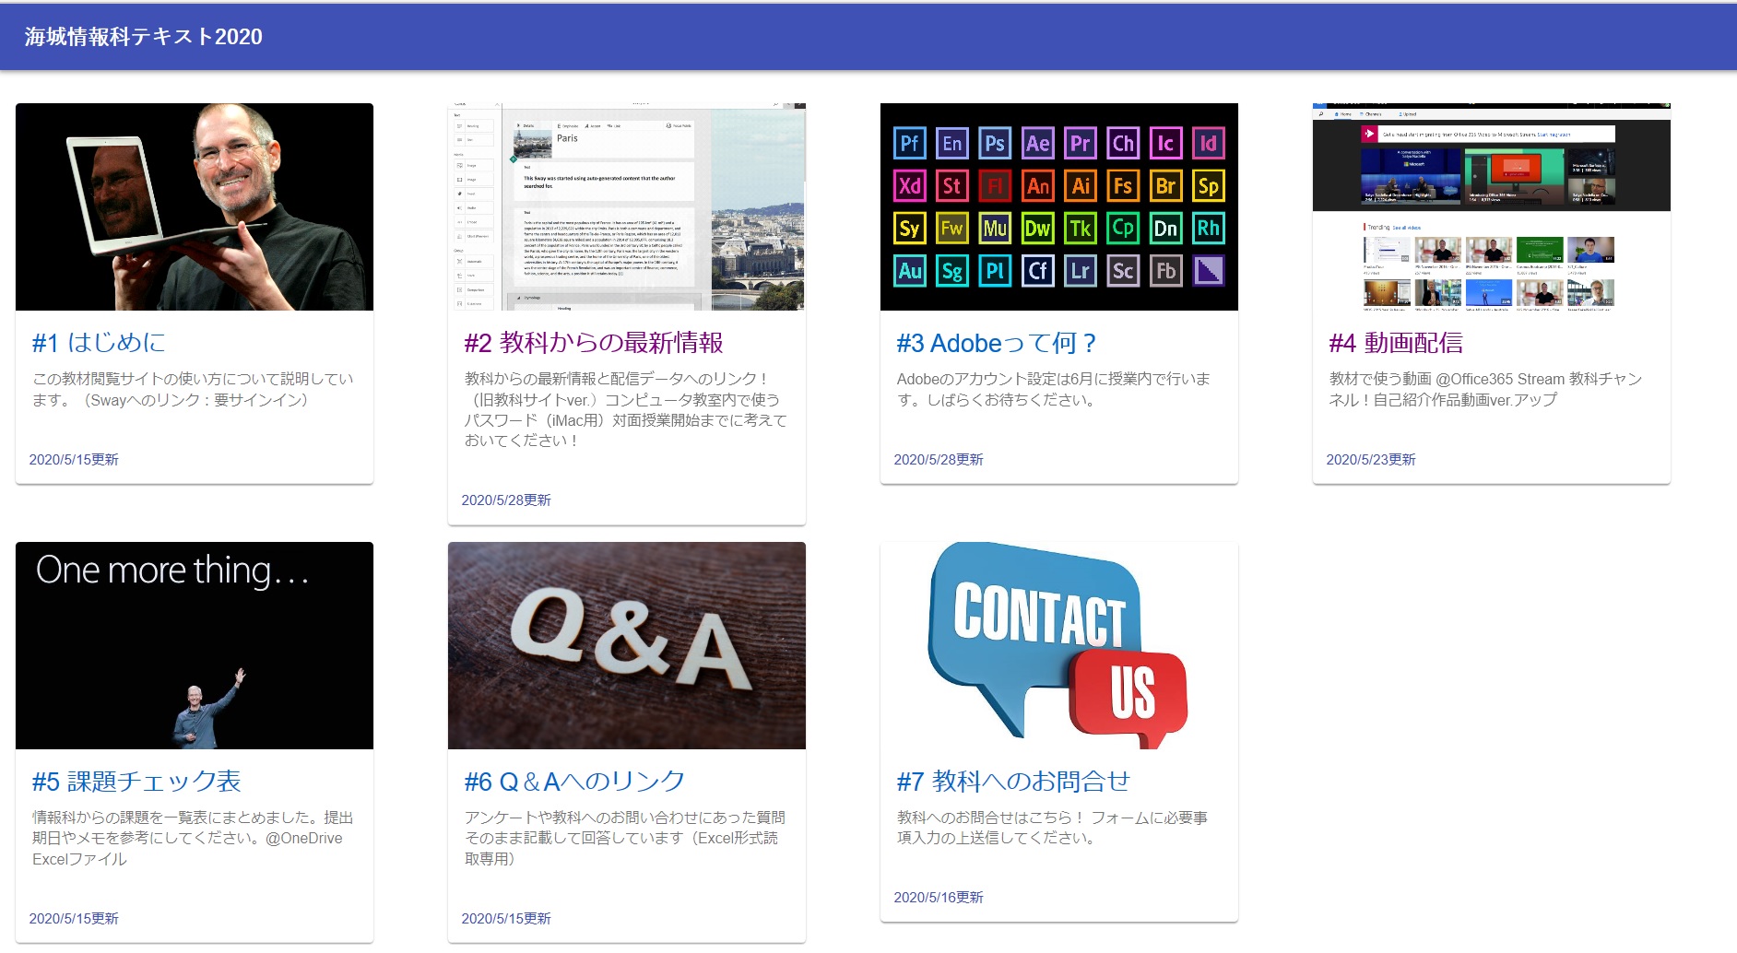
Task: Click the Steve Jobs MacBook thumbnail
Action: [195, 206]
